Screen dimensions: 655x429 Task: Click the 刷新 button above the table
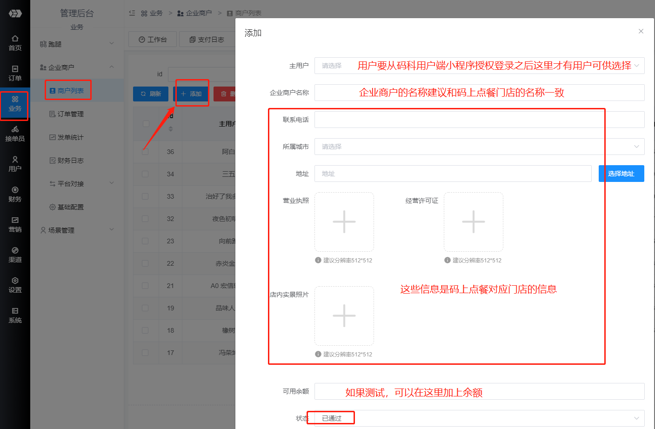150,94
